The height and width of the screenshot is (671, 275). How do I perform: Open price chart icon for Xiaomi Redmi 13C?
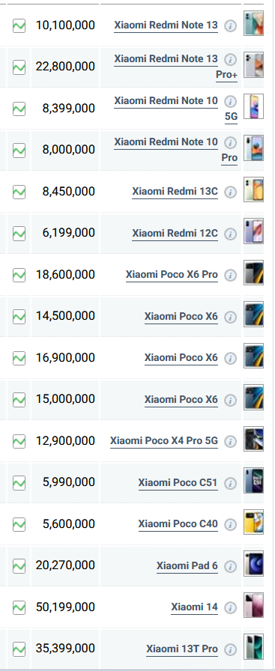click(19, 192)
